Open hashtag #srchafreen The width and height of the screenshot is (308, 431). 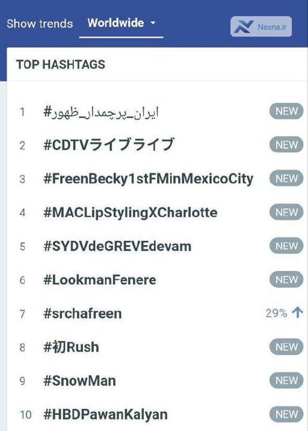point(82,314)
